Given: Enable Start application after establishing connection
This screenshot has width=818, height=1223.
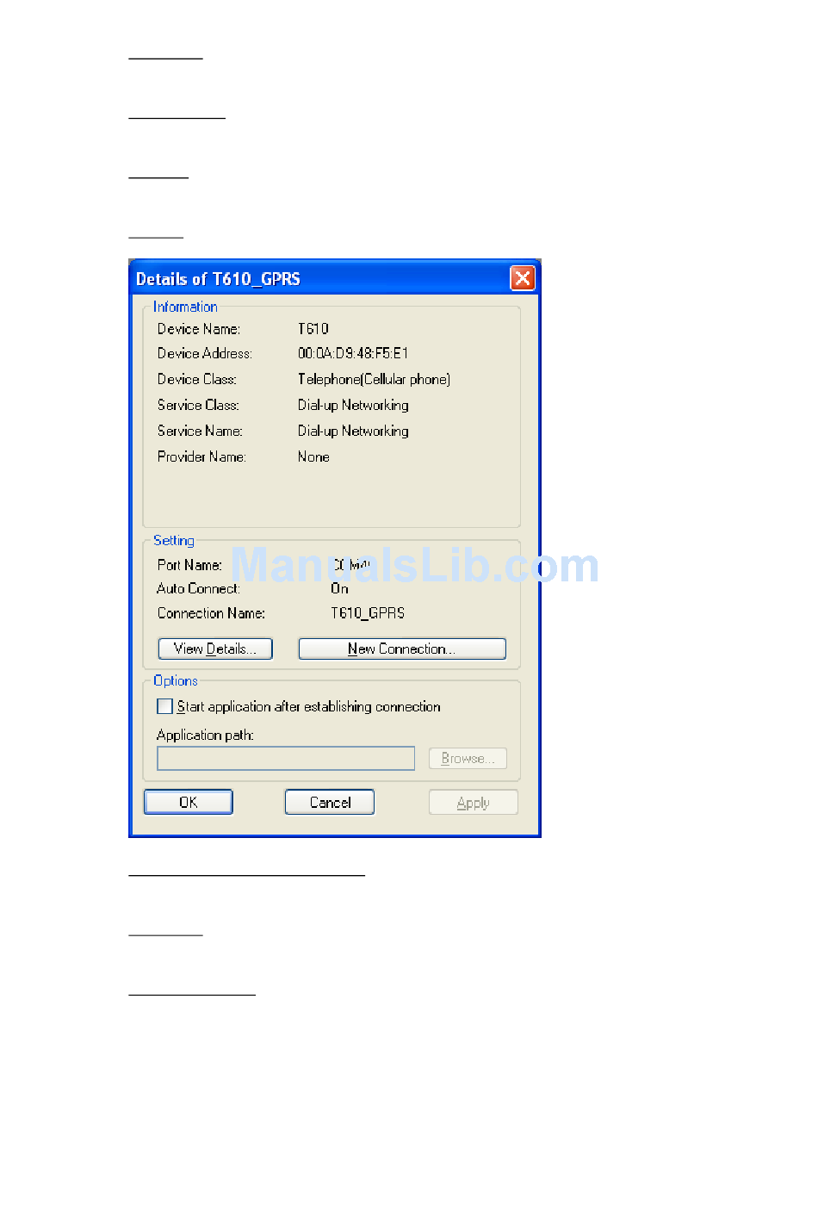Looking at the screenshot, I should tap(164, 706).
